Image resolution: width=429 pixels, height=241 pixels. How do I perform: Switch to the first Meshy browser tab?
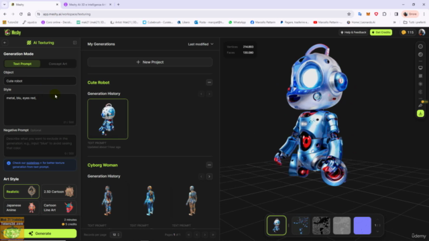coord(34,5)
